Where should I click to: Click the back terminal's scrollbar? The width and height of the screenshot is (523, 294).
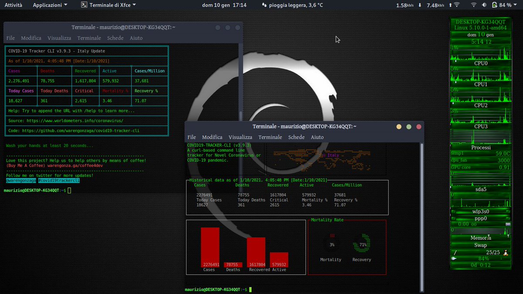[x=240, y=118]
